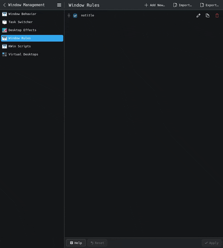The height and width of the screenshot is (248, 223).
Task: Open the KWin Scripts page
Action: [32, 47]
